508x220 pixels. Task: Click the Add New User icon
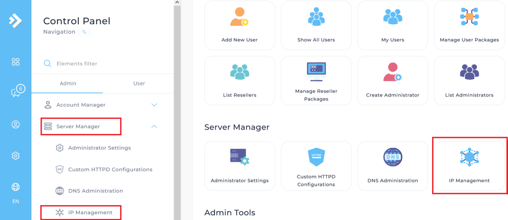[239, 17]
